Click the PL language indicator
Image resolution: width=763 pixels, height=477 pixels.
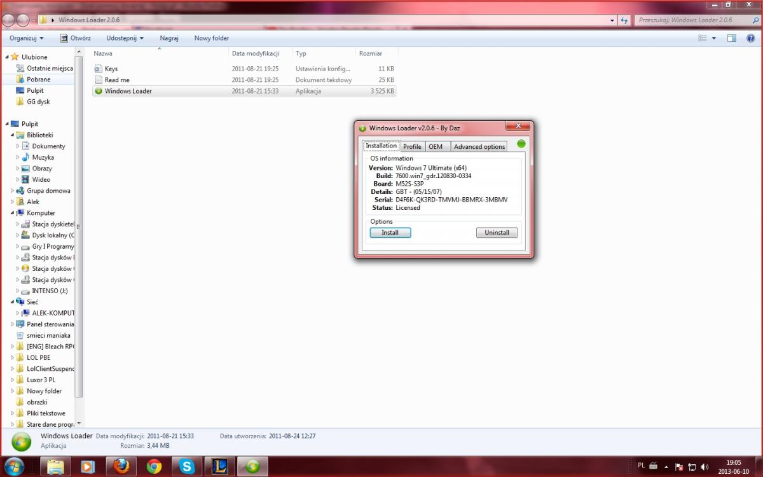(x=641, y=466)
